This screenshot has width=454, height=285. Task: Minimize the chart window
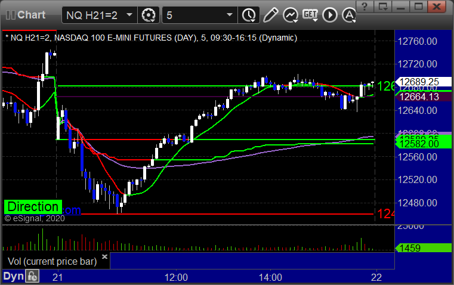400,7
